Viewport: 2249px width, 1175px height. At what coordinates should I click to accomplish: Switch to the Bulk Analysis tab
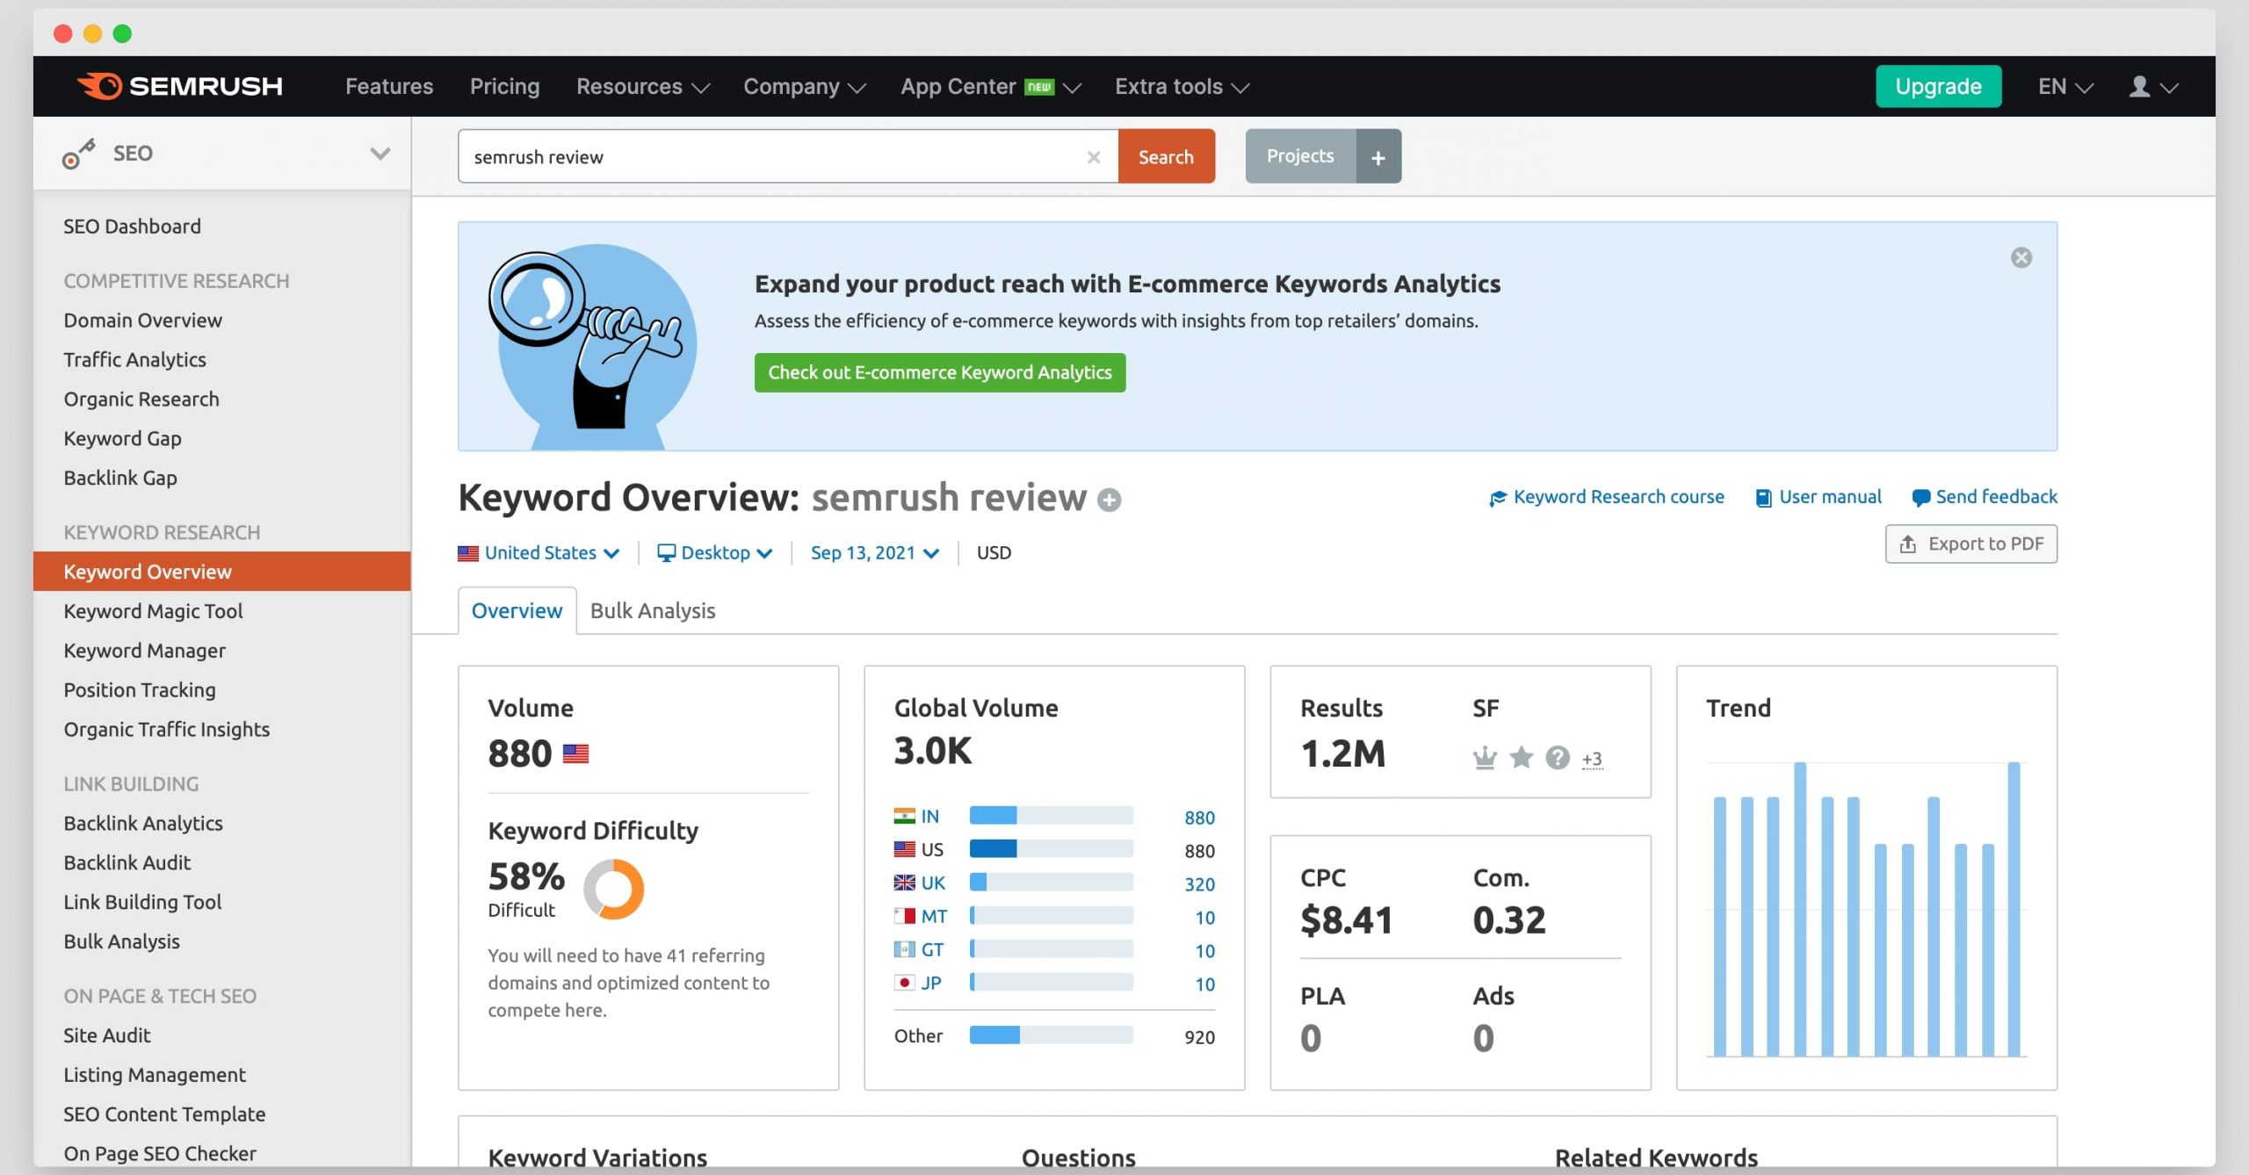coord(653,610)
